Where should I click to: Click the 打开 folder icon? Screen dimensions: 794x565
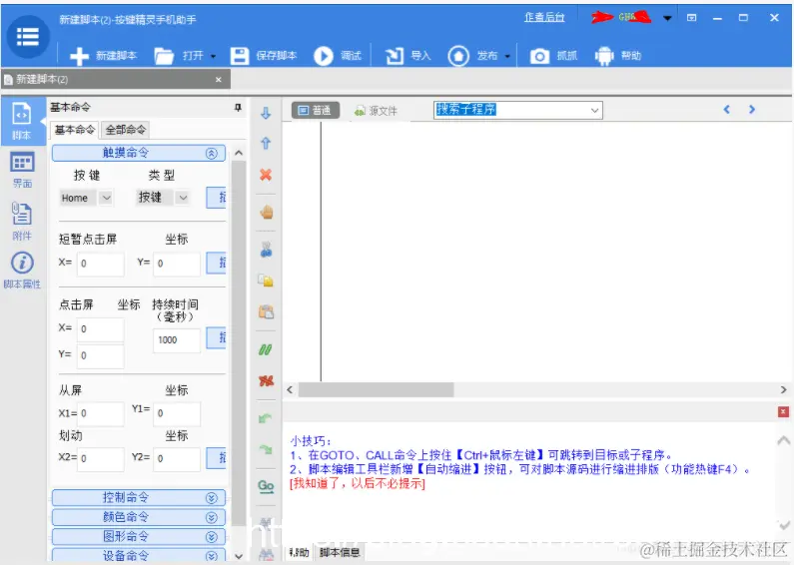click(x=164, y=56)
